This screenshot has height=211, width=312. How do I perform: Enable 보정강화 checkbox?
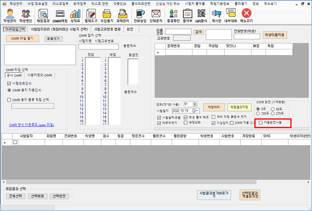(186, 122)
